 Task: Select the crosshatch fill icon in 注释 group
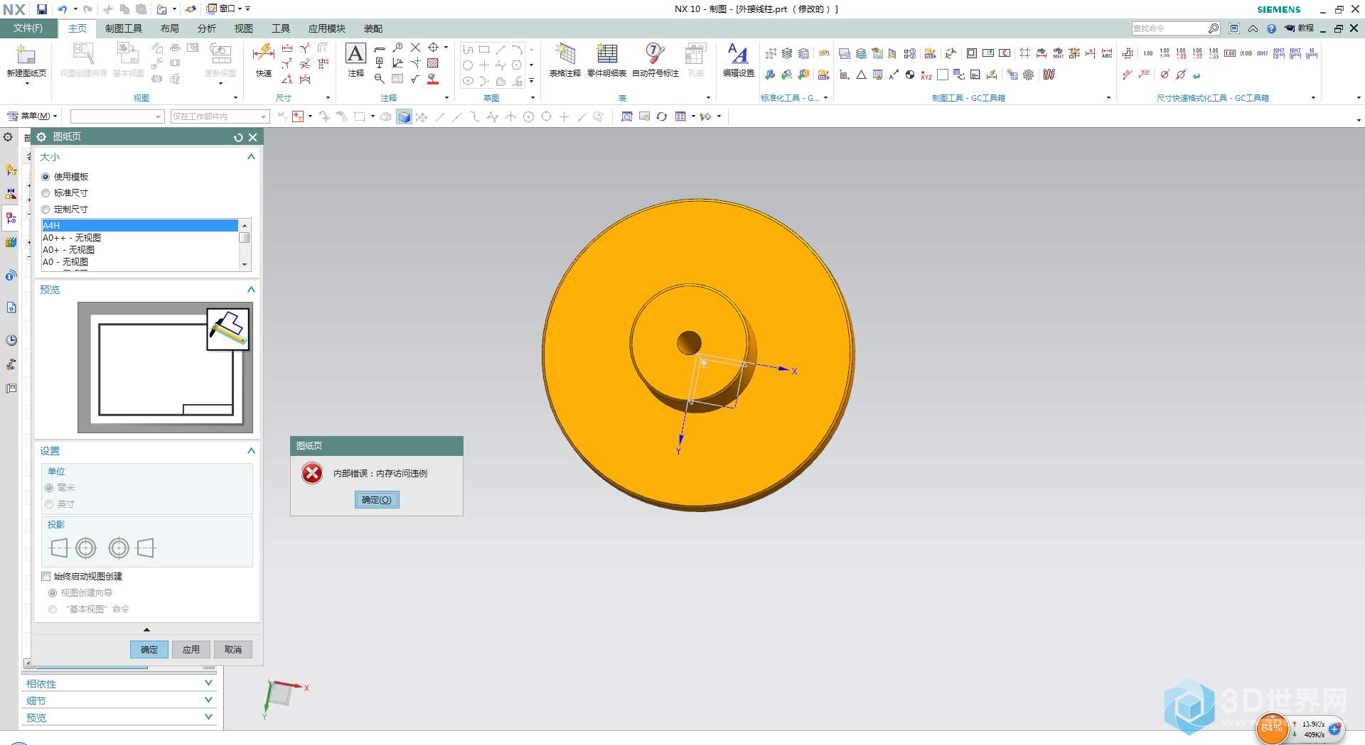tap(432, 63)
